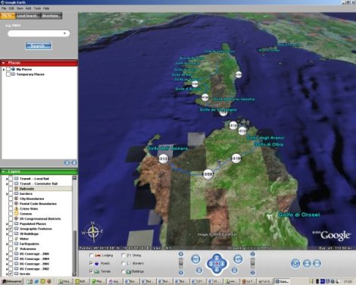Enable the Water layer checkbox

click(11, 239)
